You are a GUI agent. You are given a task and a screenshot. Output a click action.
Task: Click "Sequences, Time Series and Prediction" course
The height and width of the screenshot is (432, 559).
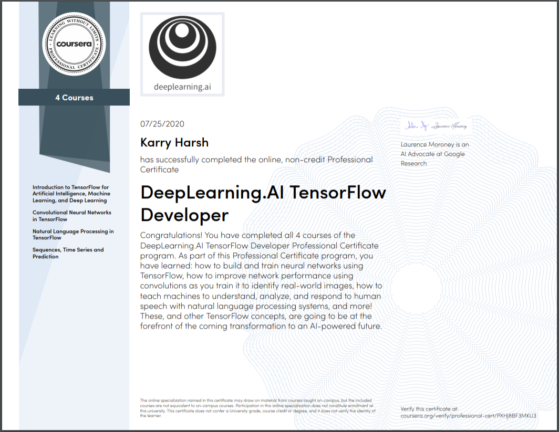68,253
